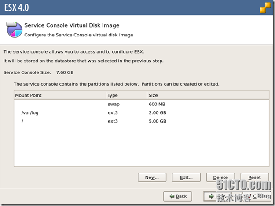Click the VMware boxes logo icon
The image size is (275, 206).
[265, 7]
